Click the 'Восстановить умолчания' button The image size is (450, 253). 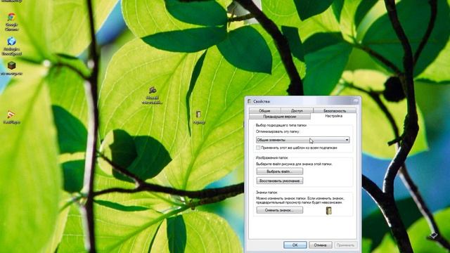[x=280, y=181]
